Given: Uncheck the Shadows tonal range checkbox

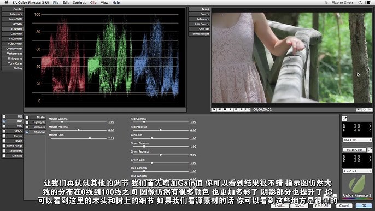Looking at the screenshot, I should click(27, 132).
